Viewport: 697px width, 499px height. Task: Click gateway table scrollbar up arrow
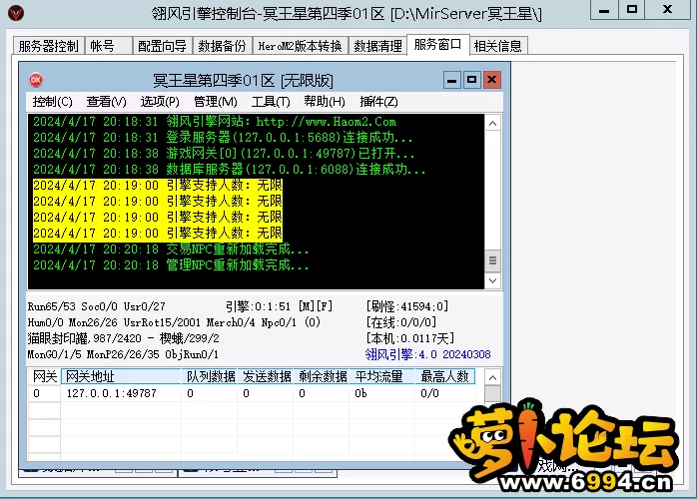pyautogui.click(x=492, y=377)
